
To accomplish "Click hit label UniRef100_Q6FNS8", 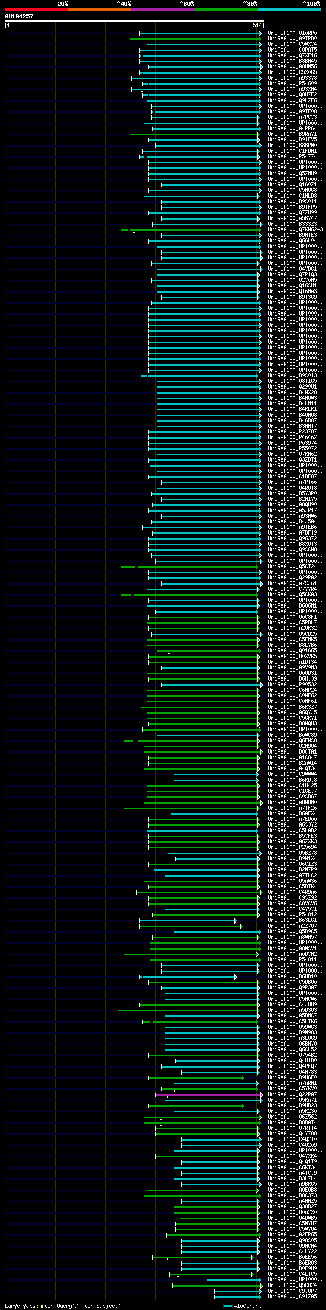I will tap(292, 741).
